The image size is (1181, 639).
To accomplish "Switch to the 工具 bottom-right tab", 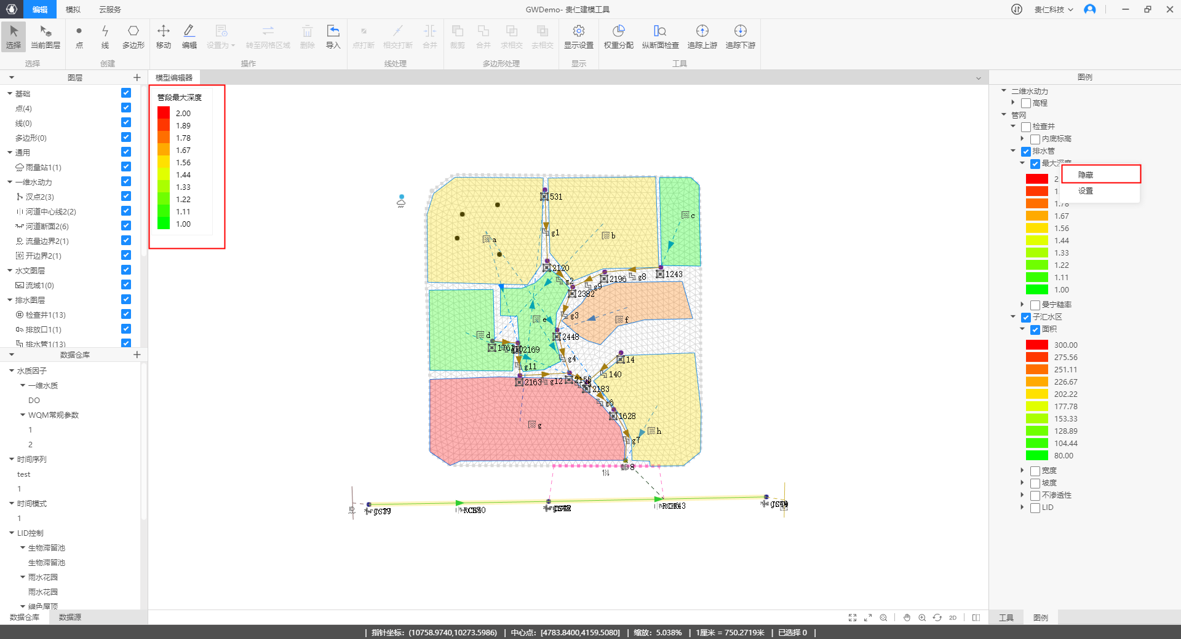I will click(1006, 617).
